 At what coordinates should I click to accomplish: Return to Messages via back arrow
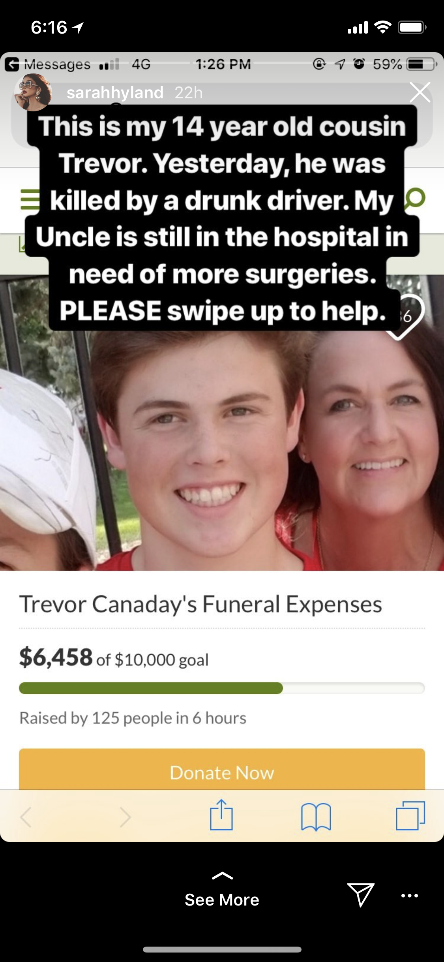[12, 64]
